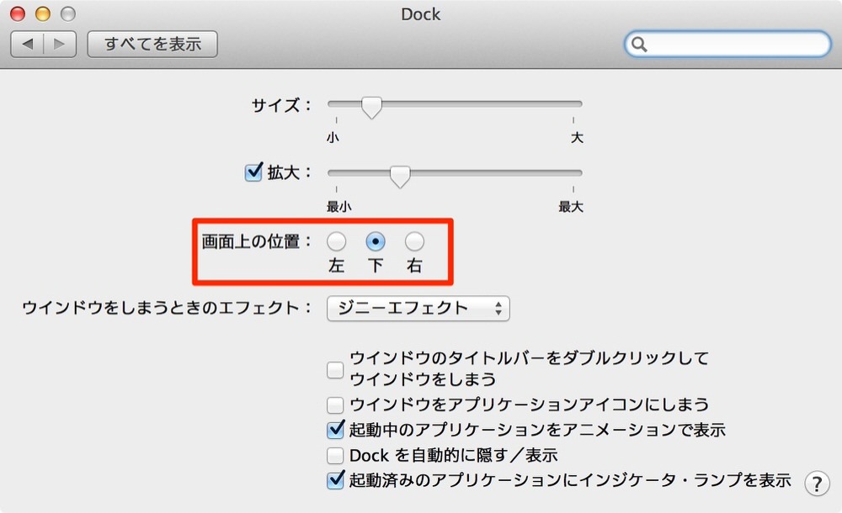The width and height of the screenshot is (842, 513).
Task: Enable double-click title bar to minimize checkbox
Action: tap(335, 370)
